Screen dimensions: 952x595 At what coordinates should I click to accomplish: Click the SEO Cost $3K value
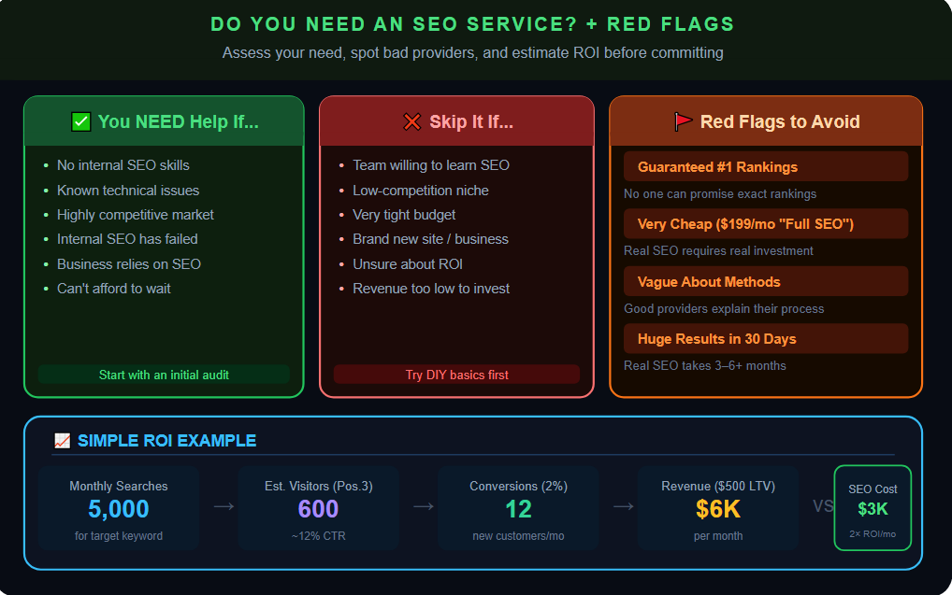873,509
